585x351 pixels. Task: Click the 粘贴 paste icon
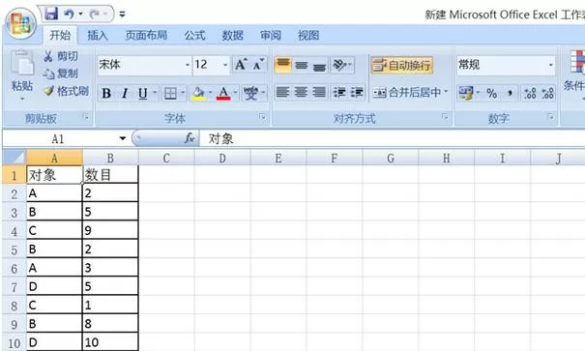[22, 62]
